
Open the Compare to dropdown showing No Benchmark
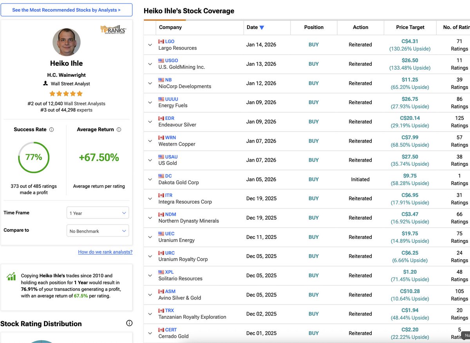98,231
